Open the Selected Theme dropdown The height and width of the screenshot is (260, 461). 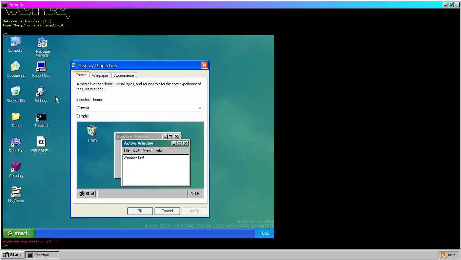click(140, 108)
